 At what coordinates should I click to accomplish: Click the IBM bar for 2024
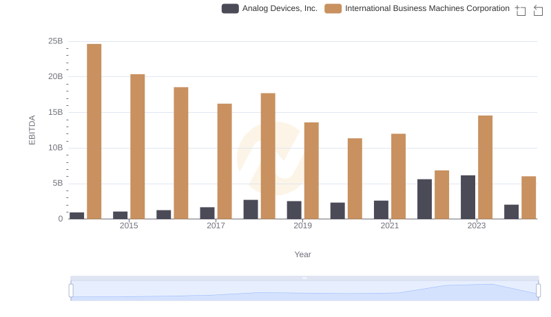point(529,198)
